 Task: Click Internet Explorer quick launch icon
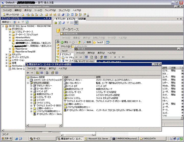17,139
